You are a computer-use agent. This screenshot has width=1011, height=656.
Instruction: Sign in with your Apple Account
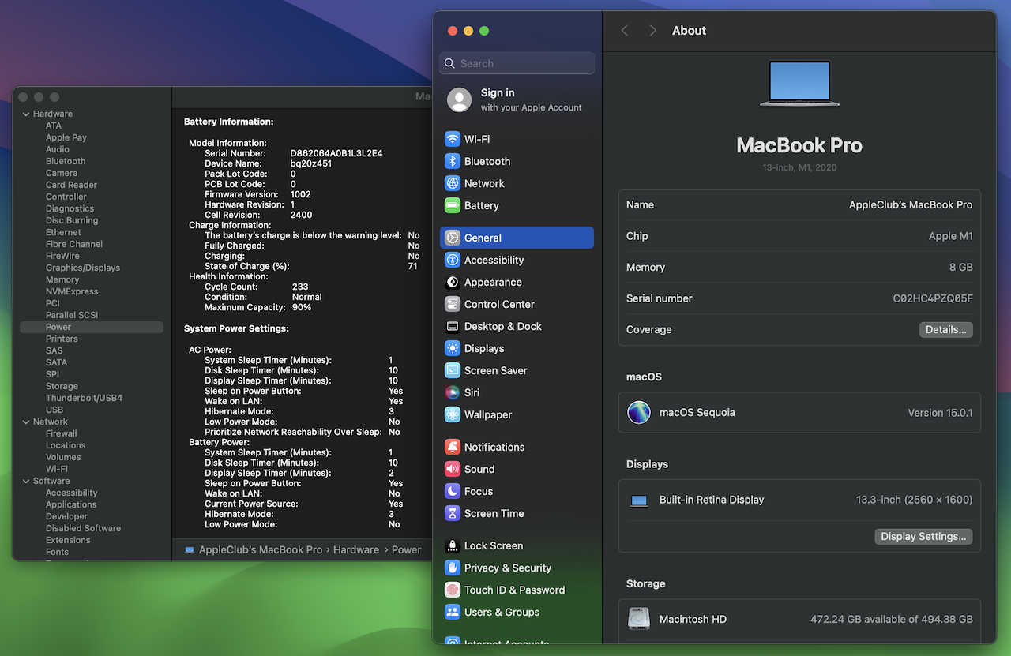point(517,99)
